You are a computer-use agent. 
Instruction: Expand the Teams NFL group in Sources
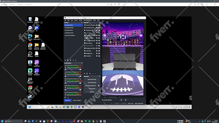pos(85,38)
